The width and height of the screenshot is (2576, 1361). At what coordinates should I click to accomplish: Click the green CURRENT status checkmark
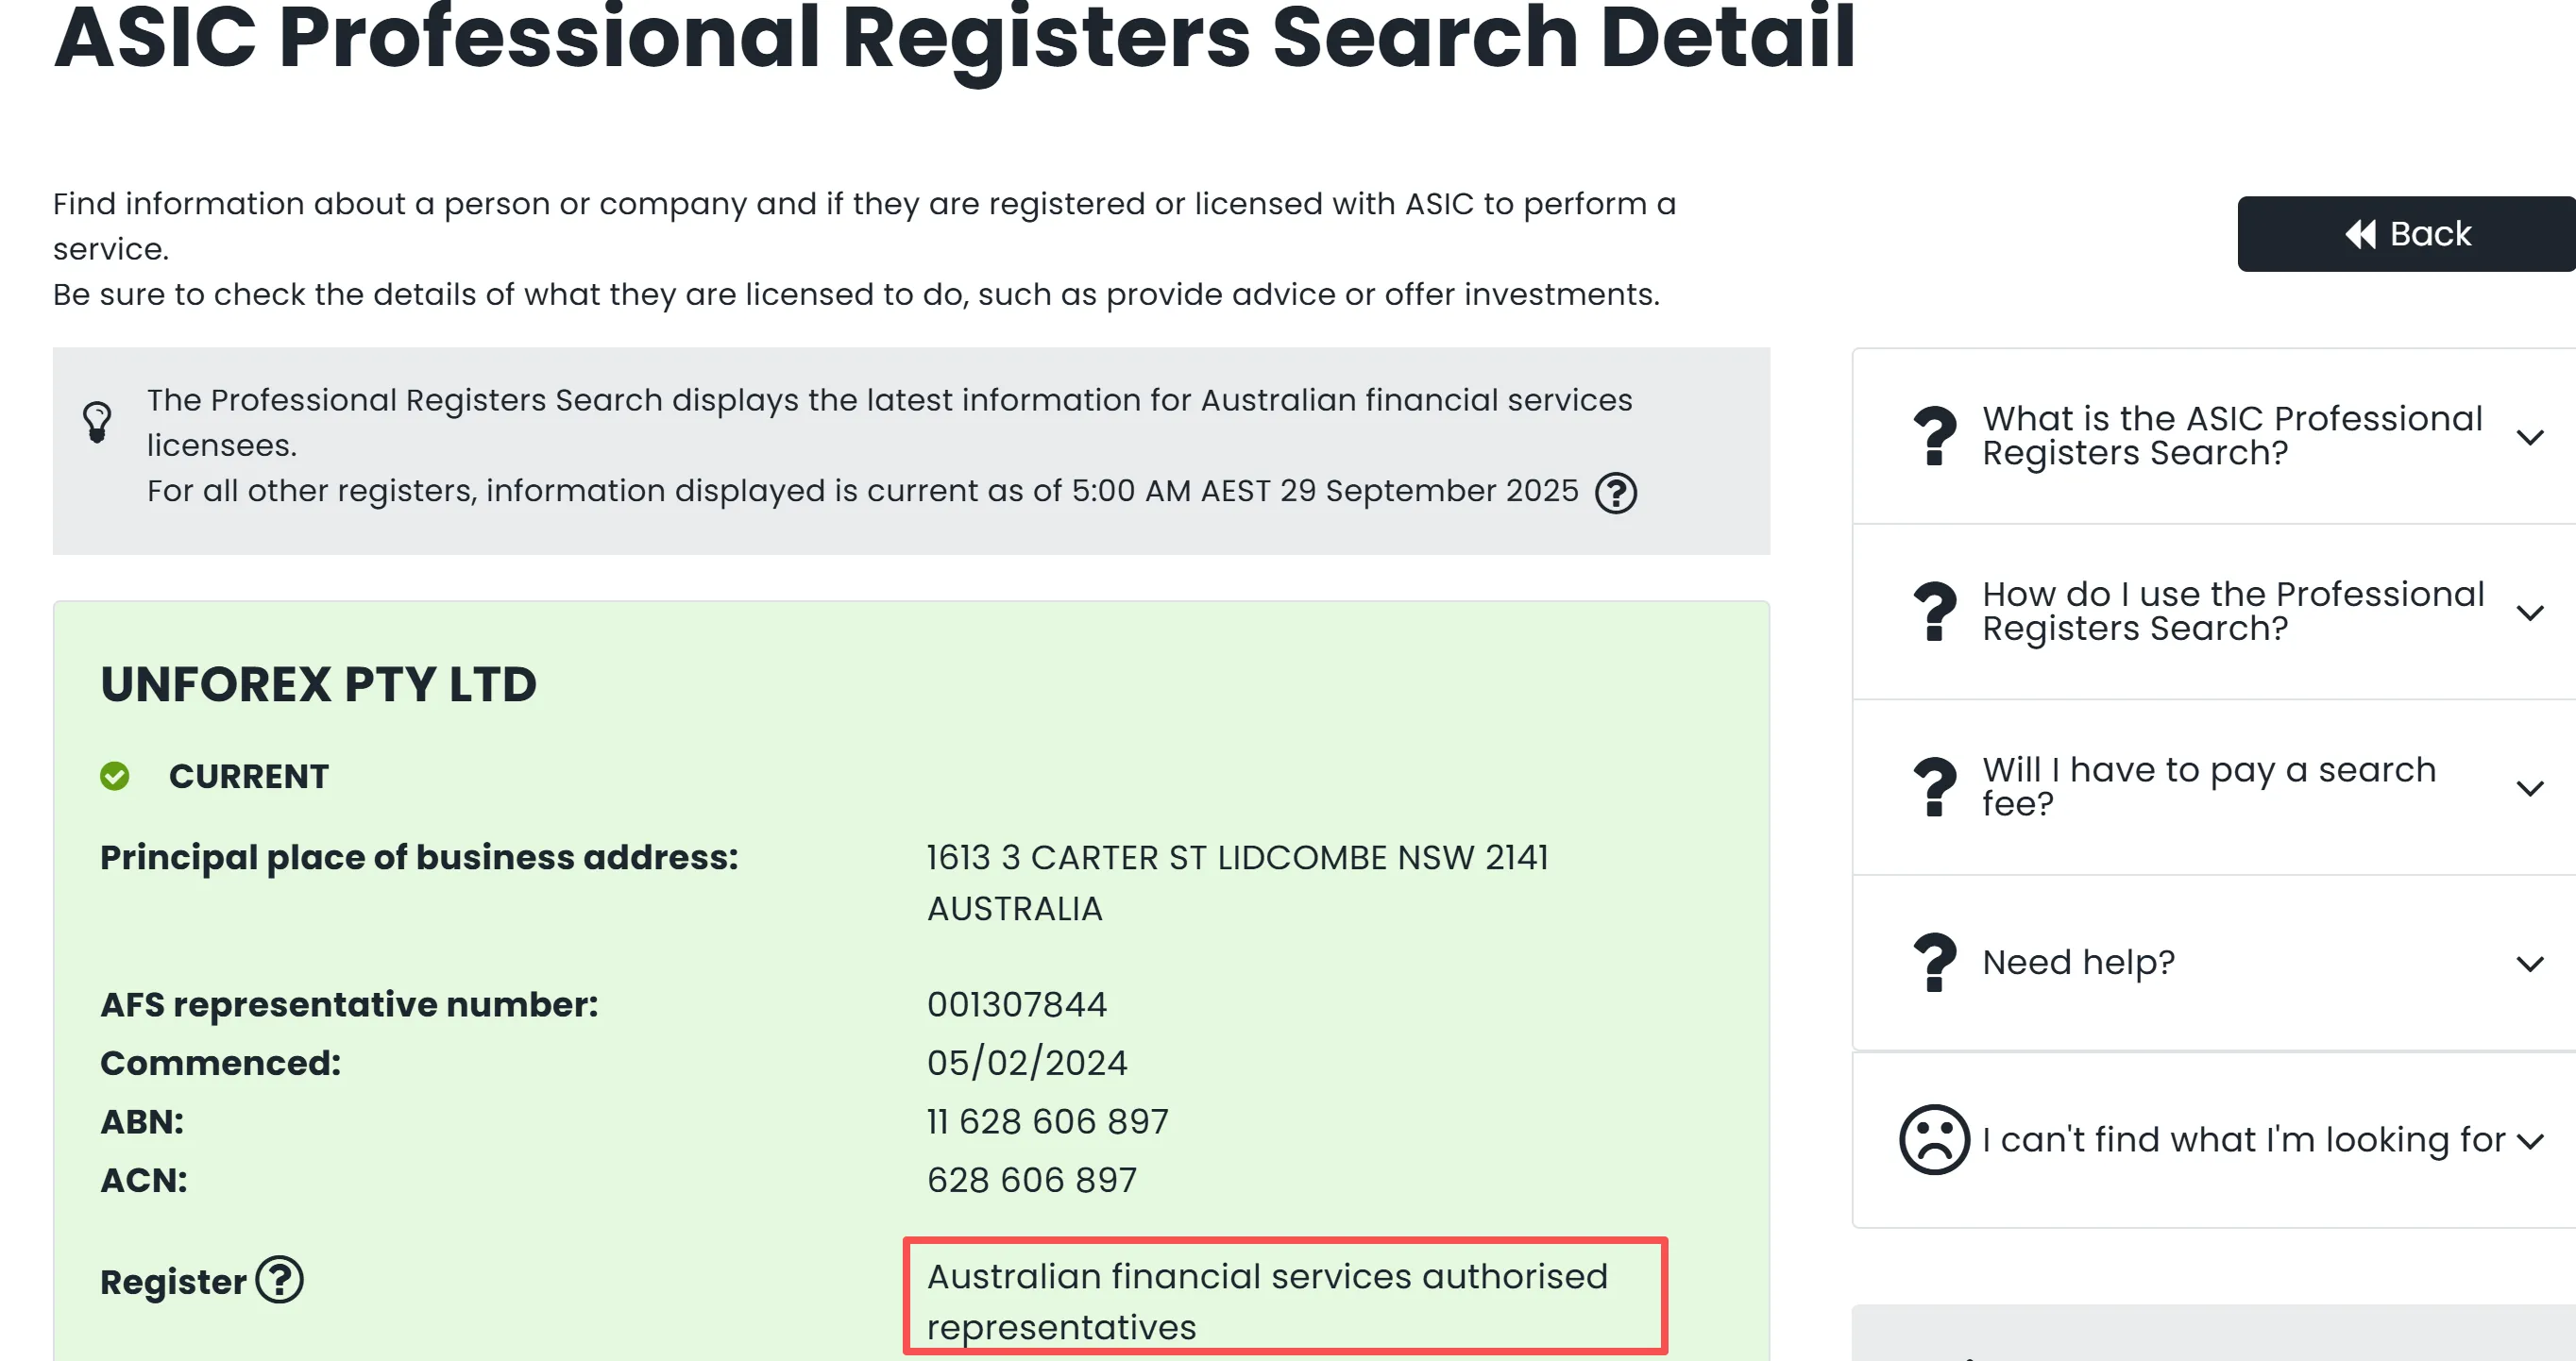tap(115, 777)
